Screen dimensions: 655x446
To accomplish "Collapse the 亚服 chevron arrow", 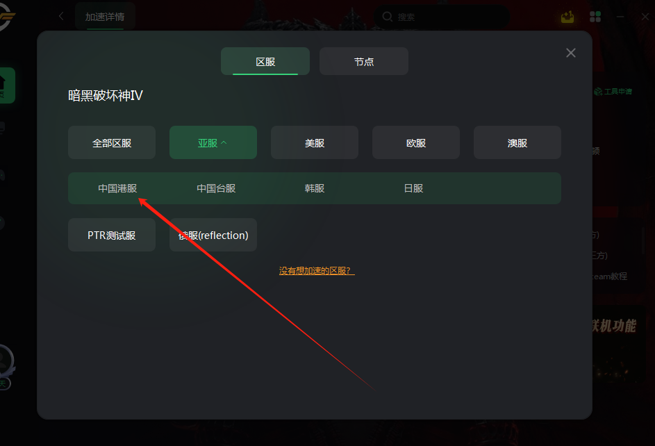I will tap(224, 143).
